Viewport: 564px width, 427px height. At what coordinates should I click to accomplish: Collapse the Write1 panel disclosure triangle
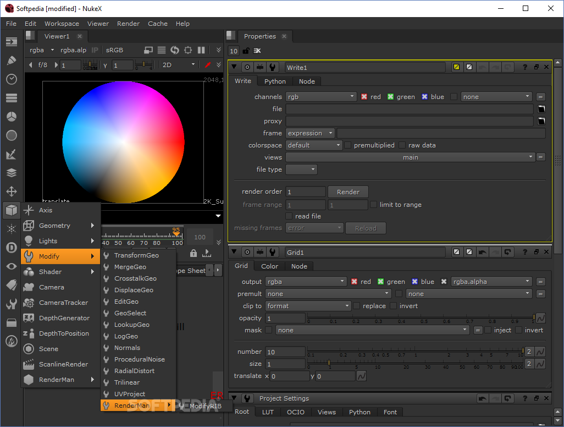[234, 67]
